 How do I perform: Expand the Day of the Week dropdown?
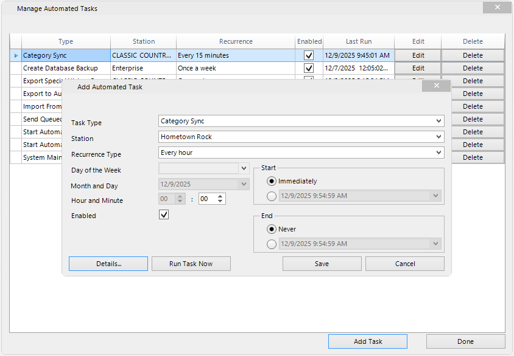244,168
